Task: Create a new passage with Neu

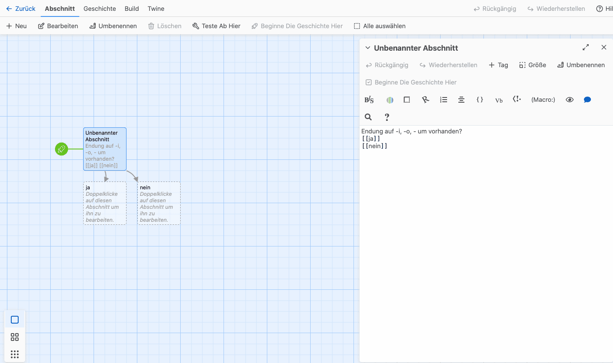Action: point(16,26)
